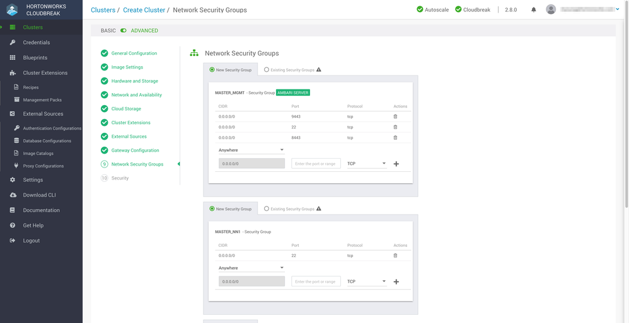Delete MASTER_MGMT port 22 rule
The image size is (629, 323).
395,127
